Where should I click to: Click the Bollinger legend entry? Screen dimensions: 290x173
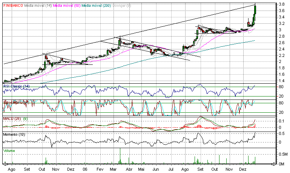121,6
